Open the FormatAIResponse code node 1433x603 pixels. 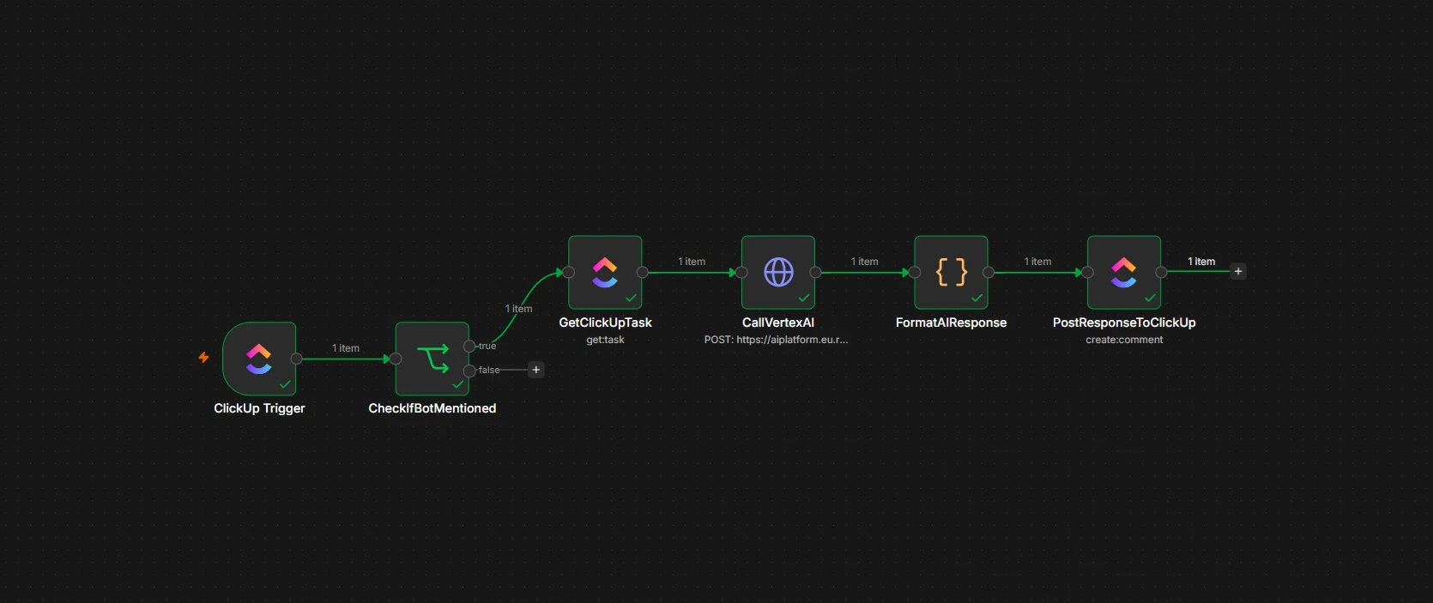click(x=951, y=273)
